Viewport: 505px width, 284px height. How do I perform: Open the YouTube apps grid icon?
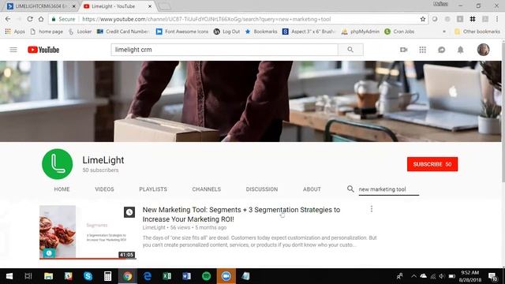pos(423,50)
